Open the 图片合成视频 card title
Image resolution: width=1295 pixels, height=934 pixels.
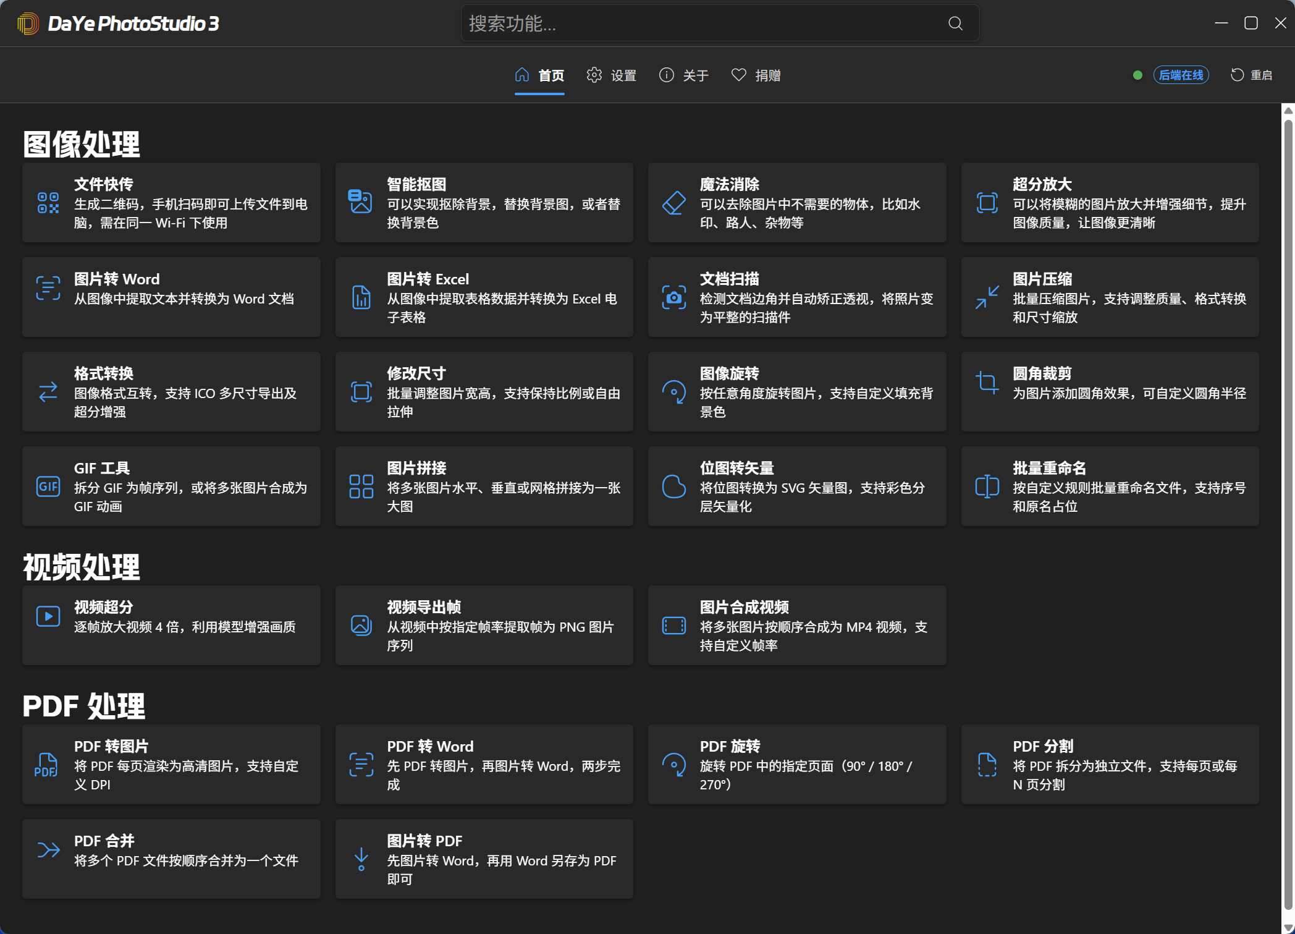pyautogui.click(x=744, y=607)
